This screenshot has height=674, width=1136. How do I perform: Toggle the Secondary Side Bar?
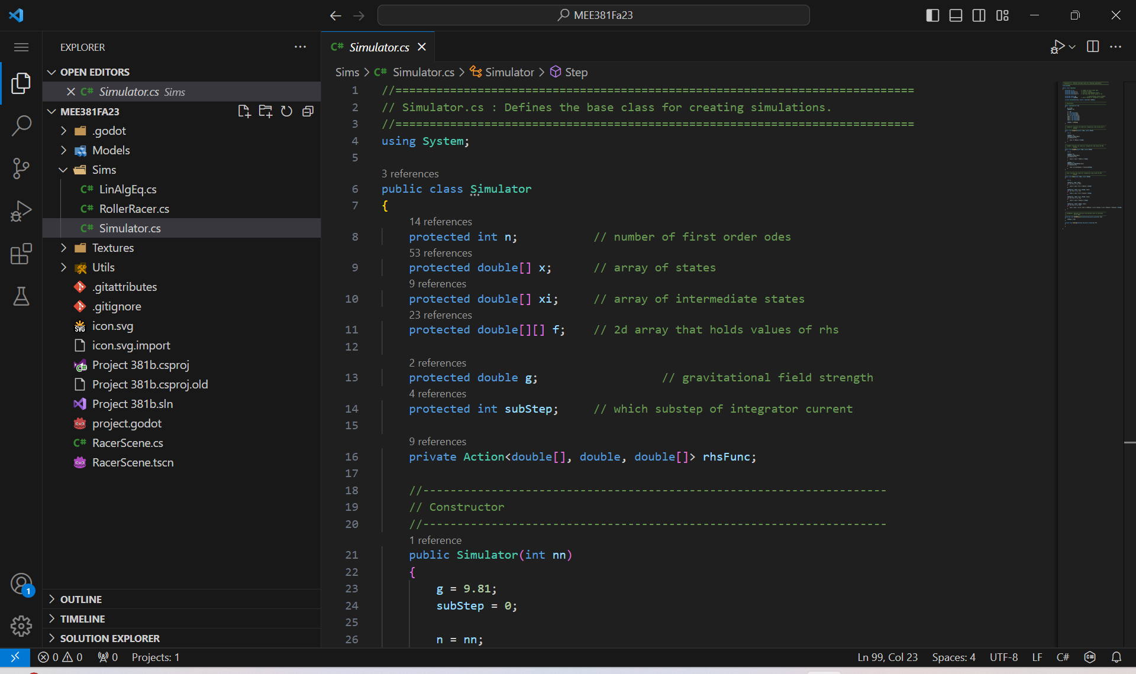[x=979, y=15]
